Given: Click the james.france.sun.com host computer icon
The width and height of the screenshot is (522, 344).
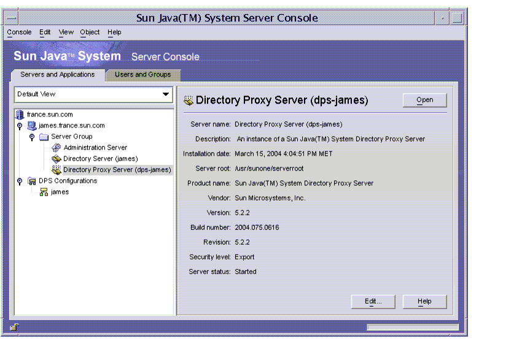Looking at the screenshot, I should [x=31, y=126].
